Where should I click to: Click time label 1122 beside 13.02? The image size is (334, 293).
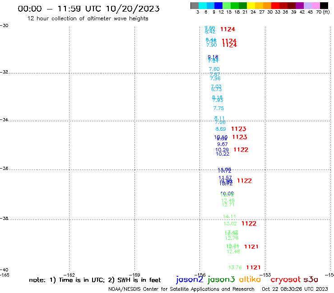pos(249,224)
